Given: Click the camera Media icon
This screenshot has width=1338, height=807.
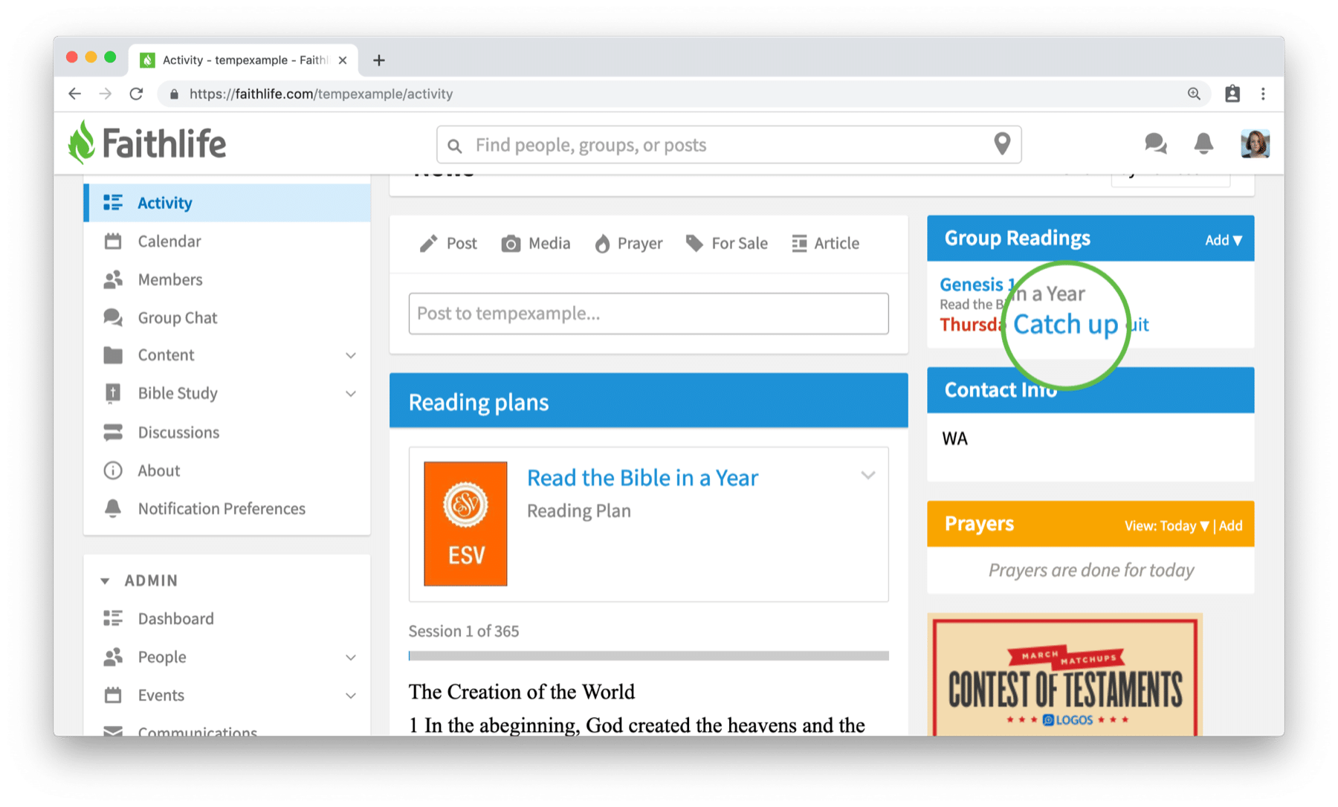Looking at the screenshot, I should tap(511, 244).
